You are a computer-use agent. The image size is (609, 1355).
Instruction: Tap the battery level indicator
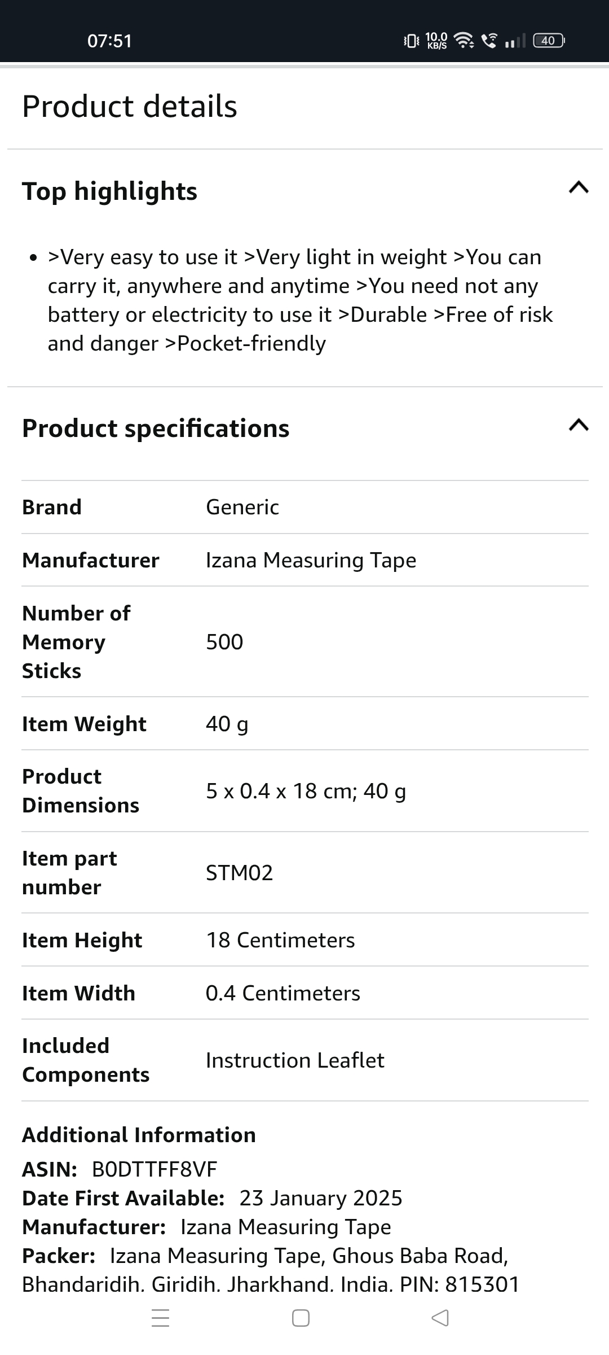point(549,40)
